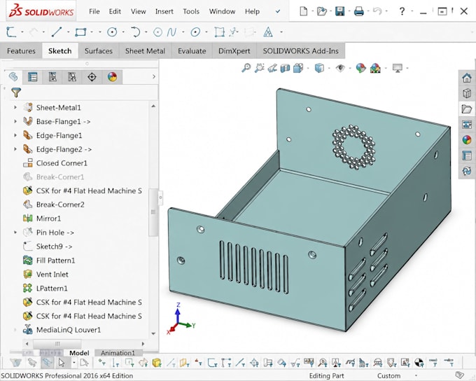Click the feature tree horizontal scrollbar thumb
Screen dimensions: 476x381
click(57, 344)
